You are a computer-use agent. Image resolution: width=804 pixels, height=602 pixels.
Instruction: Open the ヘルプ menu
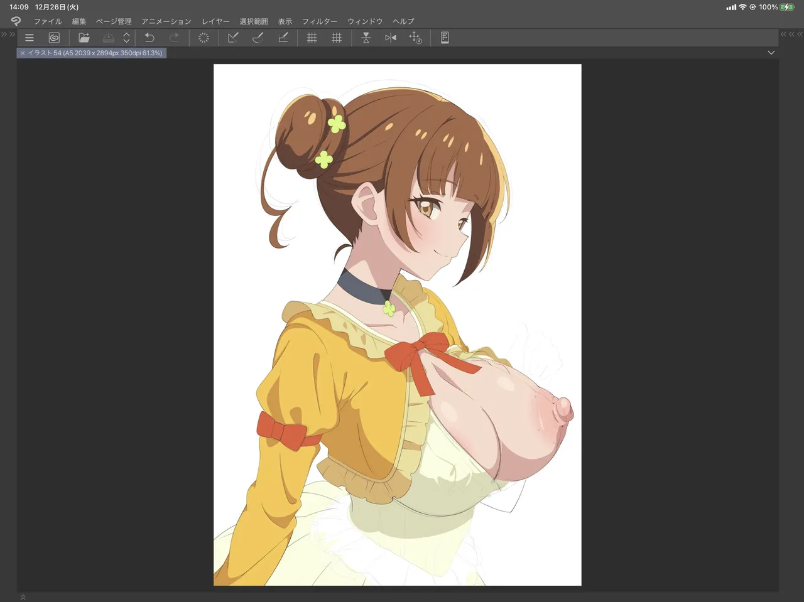(x=403, y=21)
